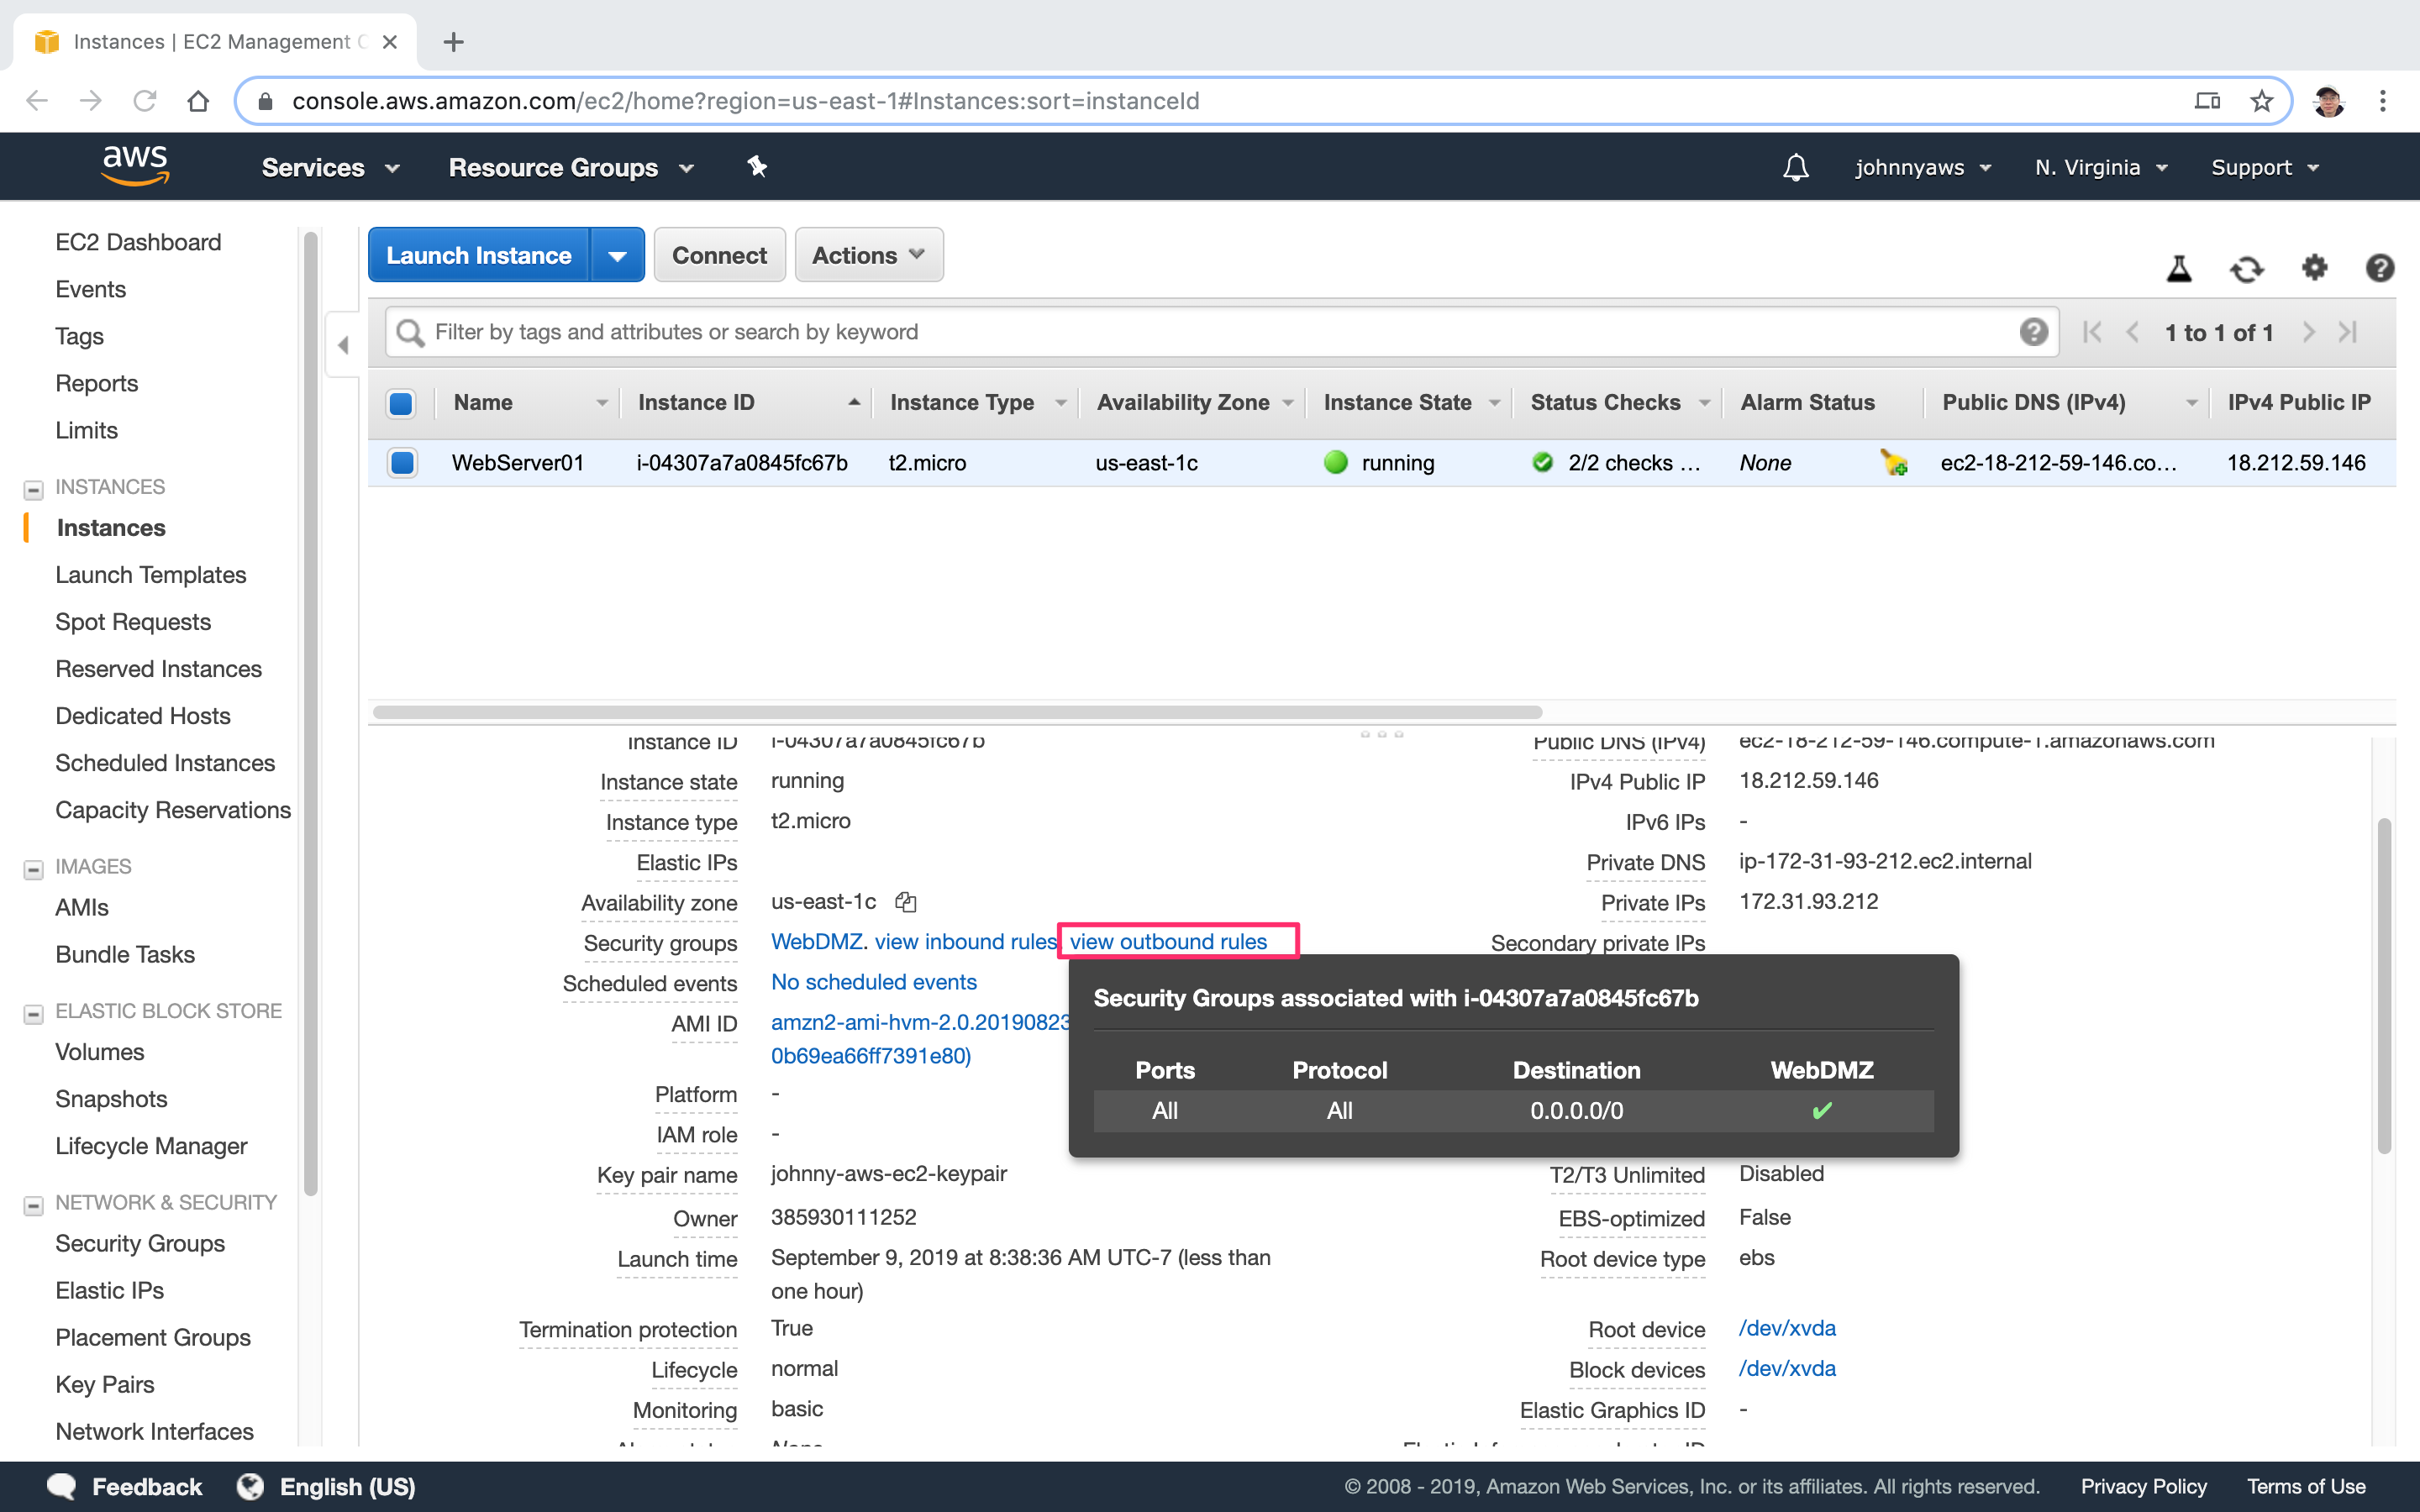Viewport: 2420px width, 1512px height.
Task: Go to previous page of results
Action: pyautogui.click(x=2132, y=332)
